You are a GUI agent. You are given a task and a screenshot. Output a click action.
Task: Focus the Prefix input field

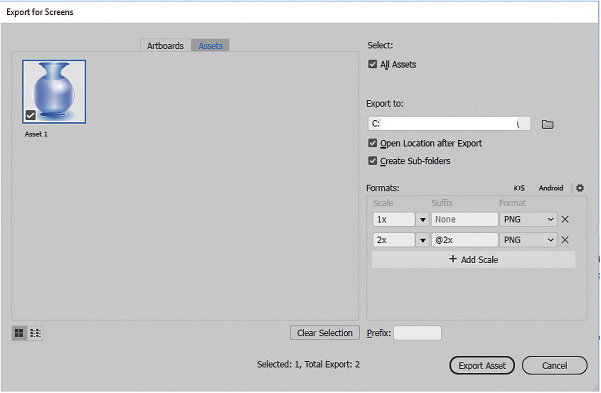[x=418, y=333]
